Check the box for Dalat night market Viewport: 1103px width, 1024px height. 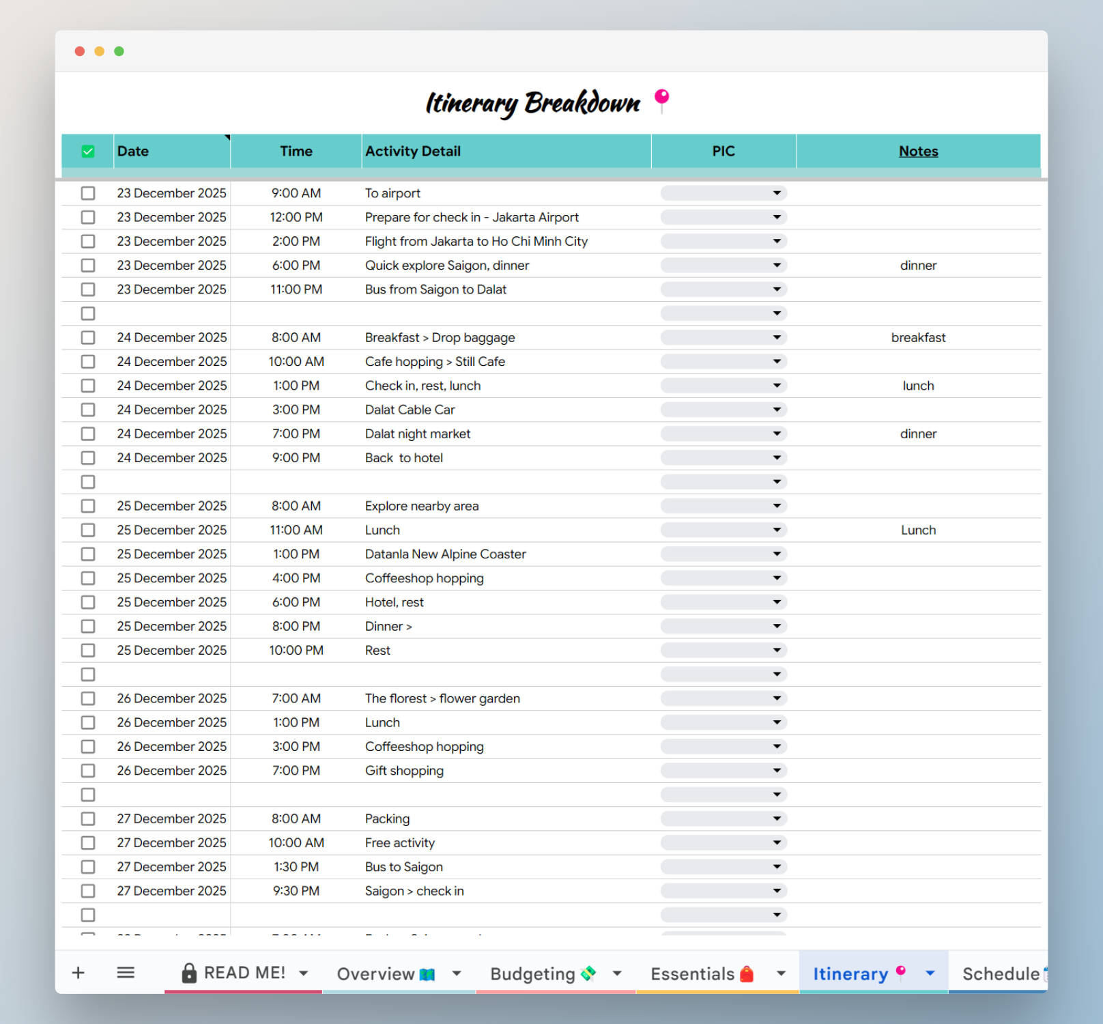[x=88, y=433]
